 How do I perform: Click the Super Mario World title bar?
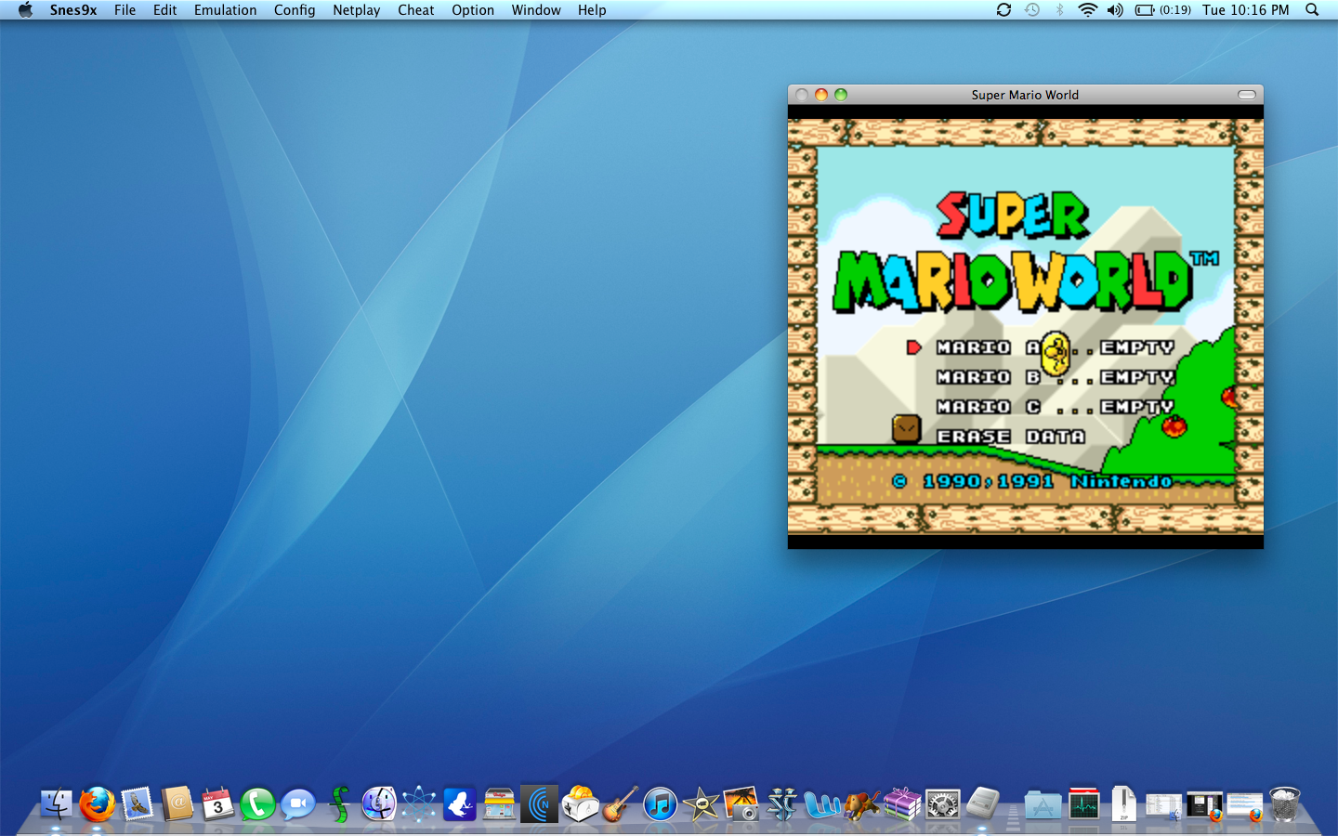coord(1024,95)
